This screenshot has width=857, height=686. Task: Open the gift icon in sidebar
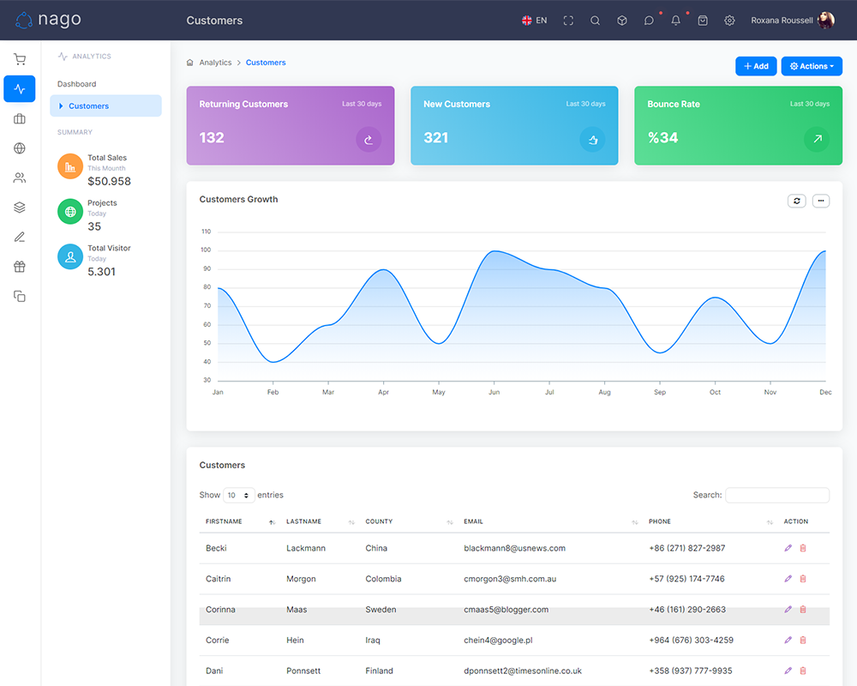(20, 267)
